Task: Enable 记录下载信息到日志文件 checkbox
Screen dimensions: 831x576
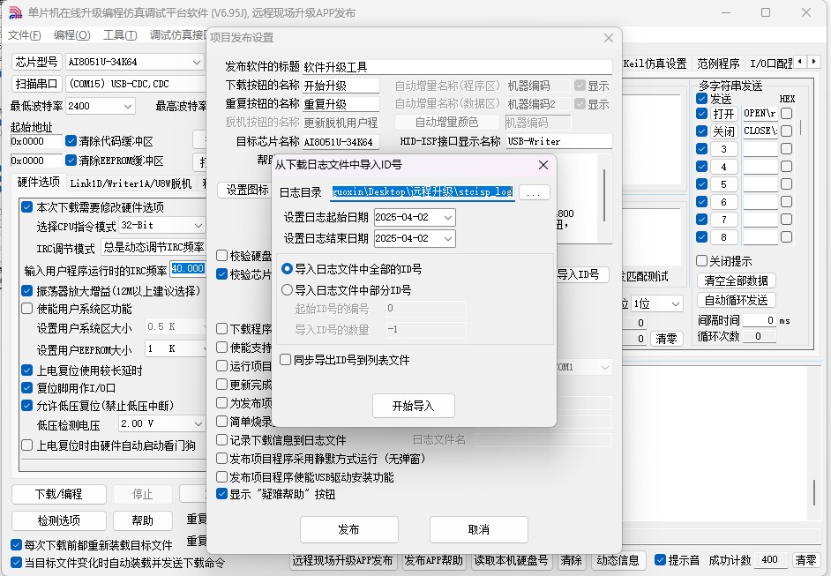Action: click(x=222, y=440)
